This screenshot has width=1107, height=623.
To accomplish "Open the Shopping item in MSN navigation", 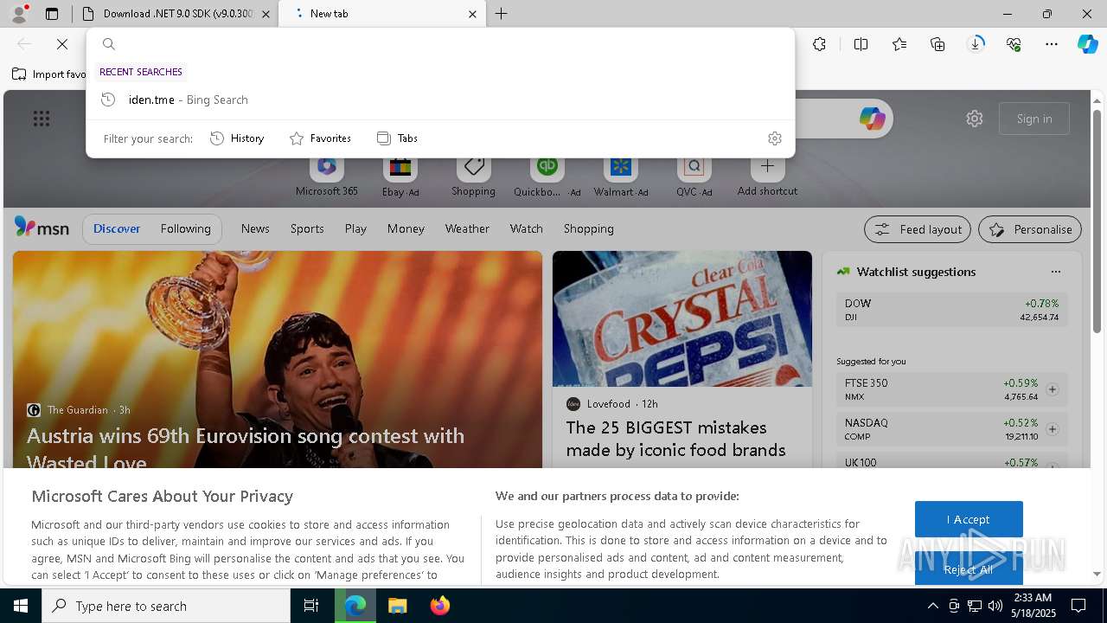I will click(x=588, y=228).
